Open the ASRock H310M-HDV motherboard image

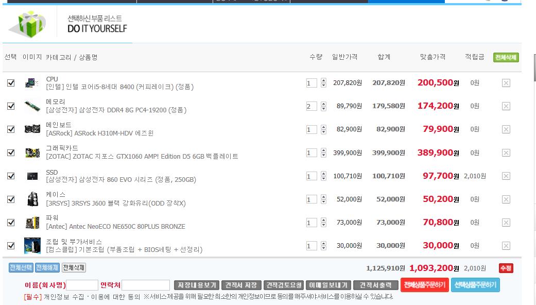pyautogui.click(x=32, y=130)
